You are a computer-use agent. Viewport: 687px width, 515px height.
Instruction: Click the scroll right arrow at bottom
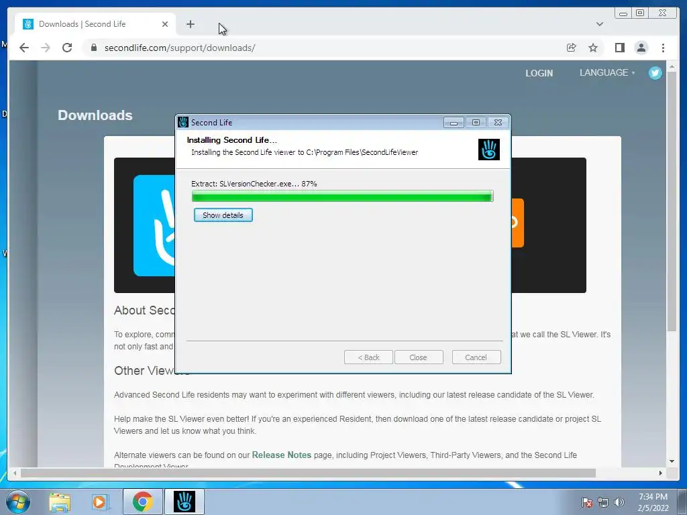[661, 473]
